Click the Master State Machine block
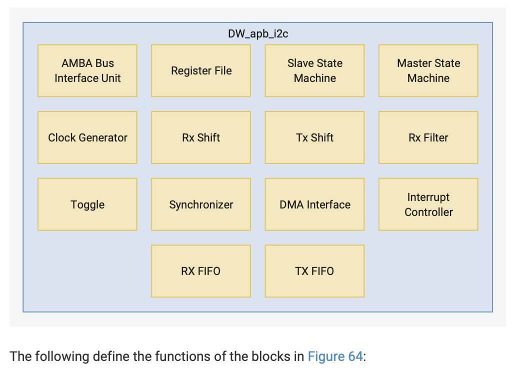The width and height of the screenshot is (520, 377). pyautogui.click(x=428, y=70)
